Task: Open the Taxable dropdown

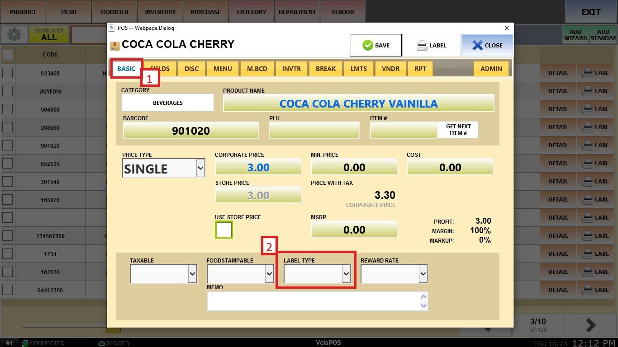Action: (x=192, y=273)
